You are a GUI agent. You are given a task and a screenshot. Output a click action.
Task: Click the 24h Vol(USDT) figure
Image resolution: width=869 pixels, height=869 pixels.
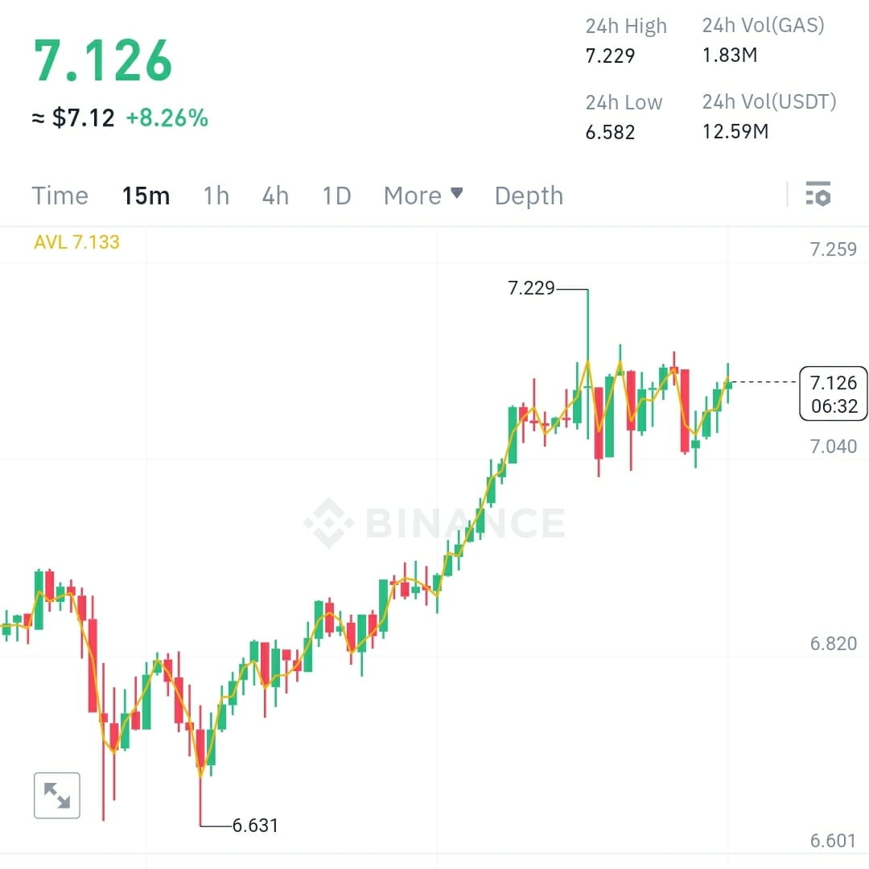[x=735, y=131]
